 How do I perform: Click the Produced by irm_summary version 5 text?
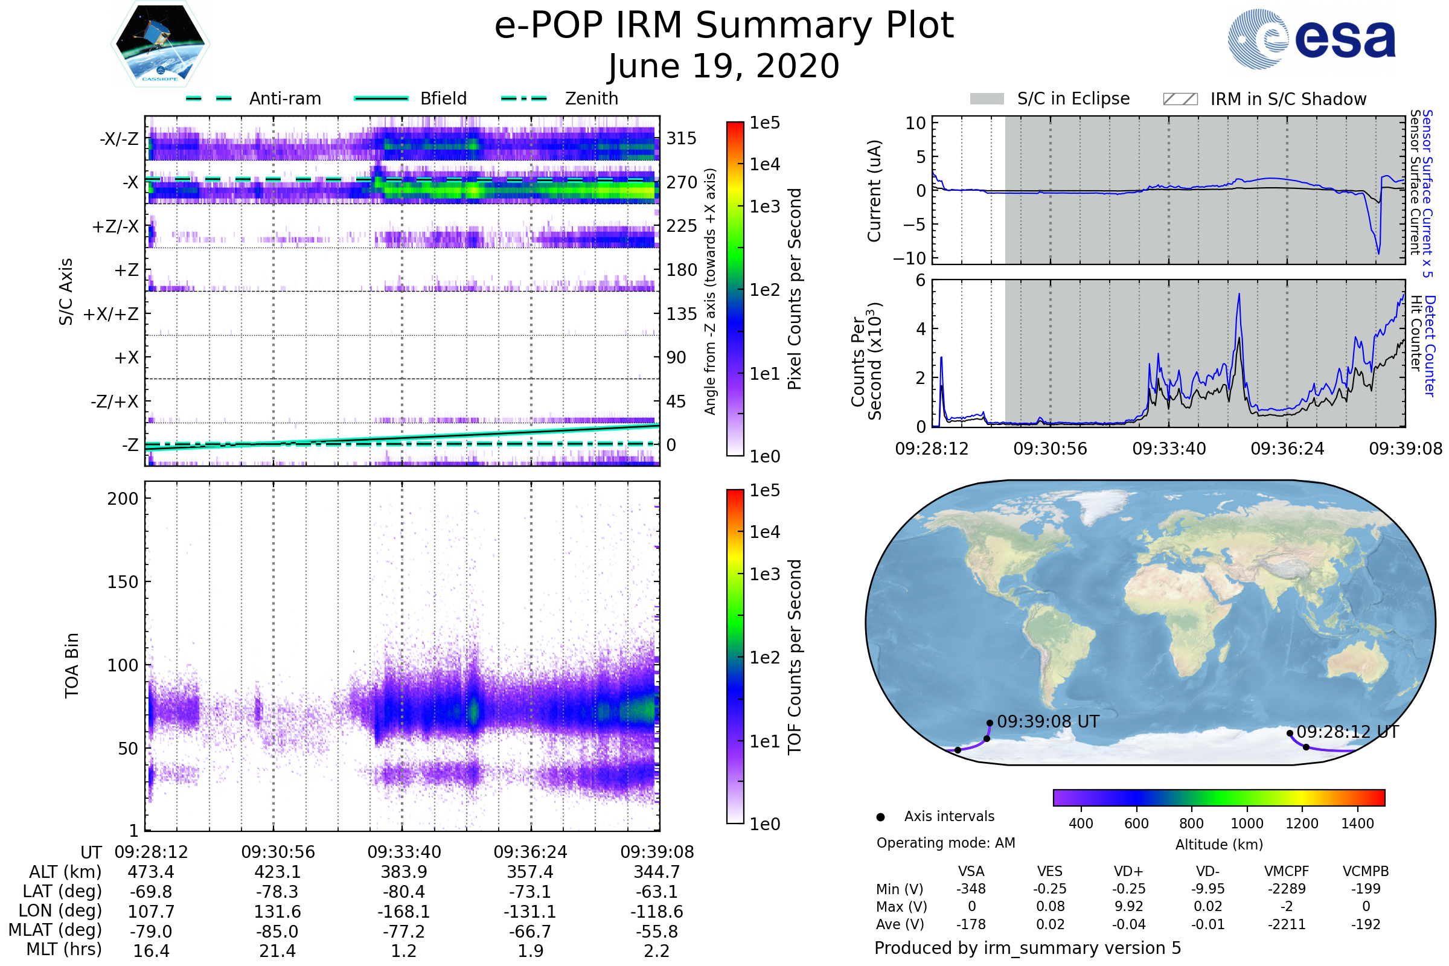pos(1027,947)
